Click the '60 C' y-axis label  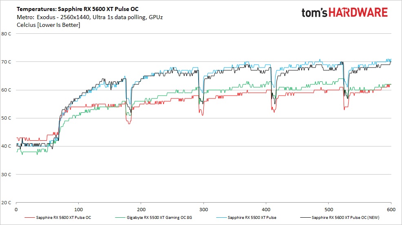click(6, 90)
